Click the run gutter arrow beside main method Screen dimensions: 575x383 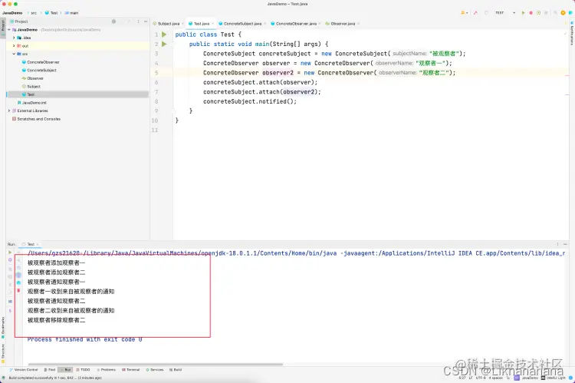click(164, 44)
